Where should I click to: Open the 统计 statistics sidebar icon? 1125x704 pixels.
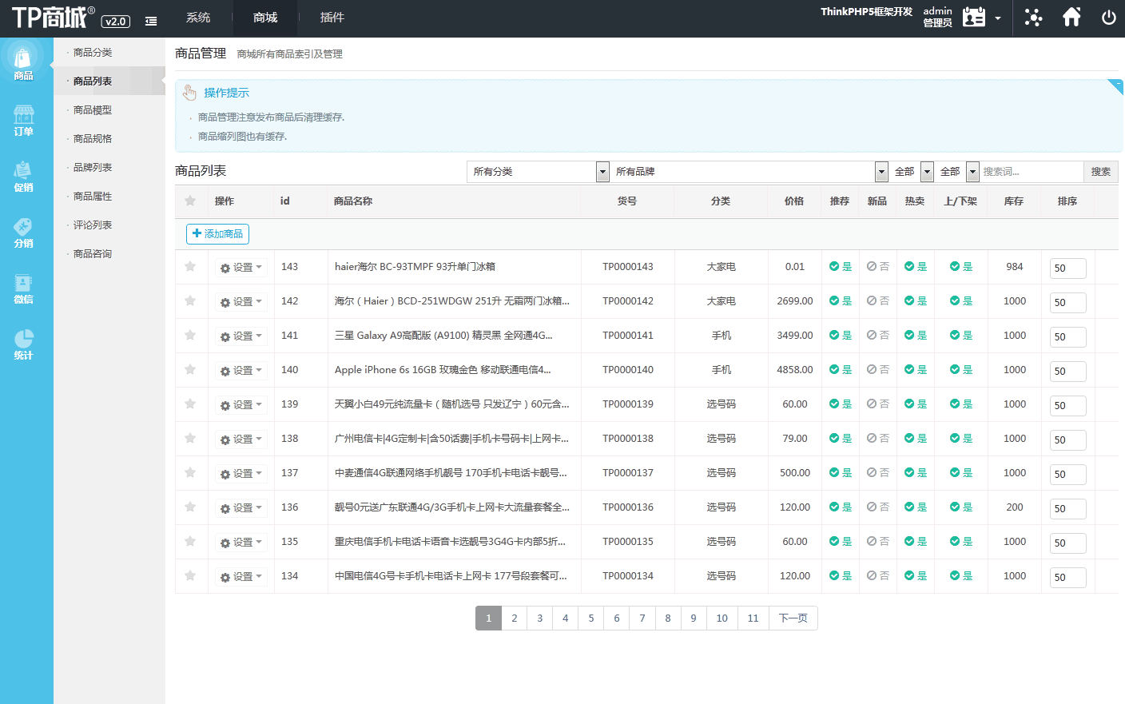(x=24, y=344)
